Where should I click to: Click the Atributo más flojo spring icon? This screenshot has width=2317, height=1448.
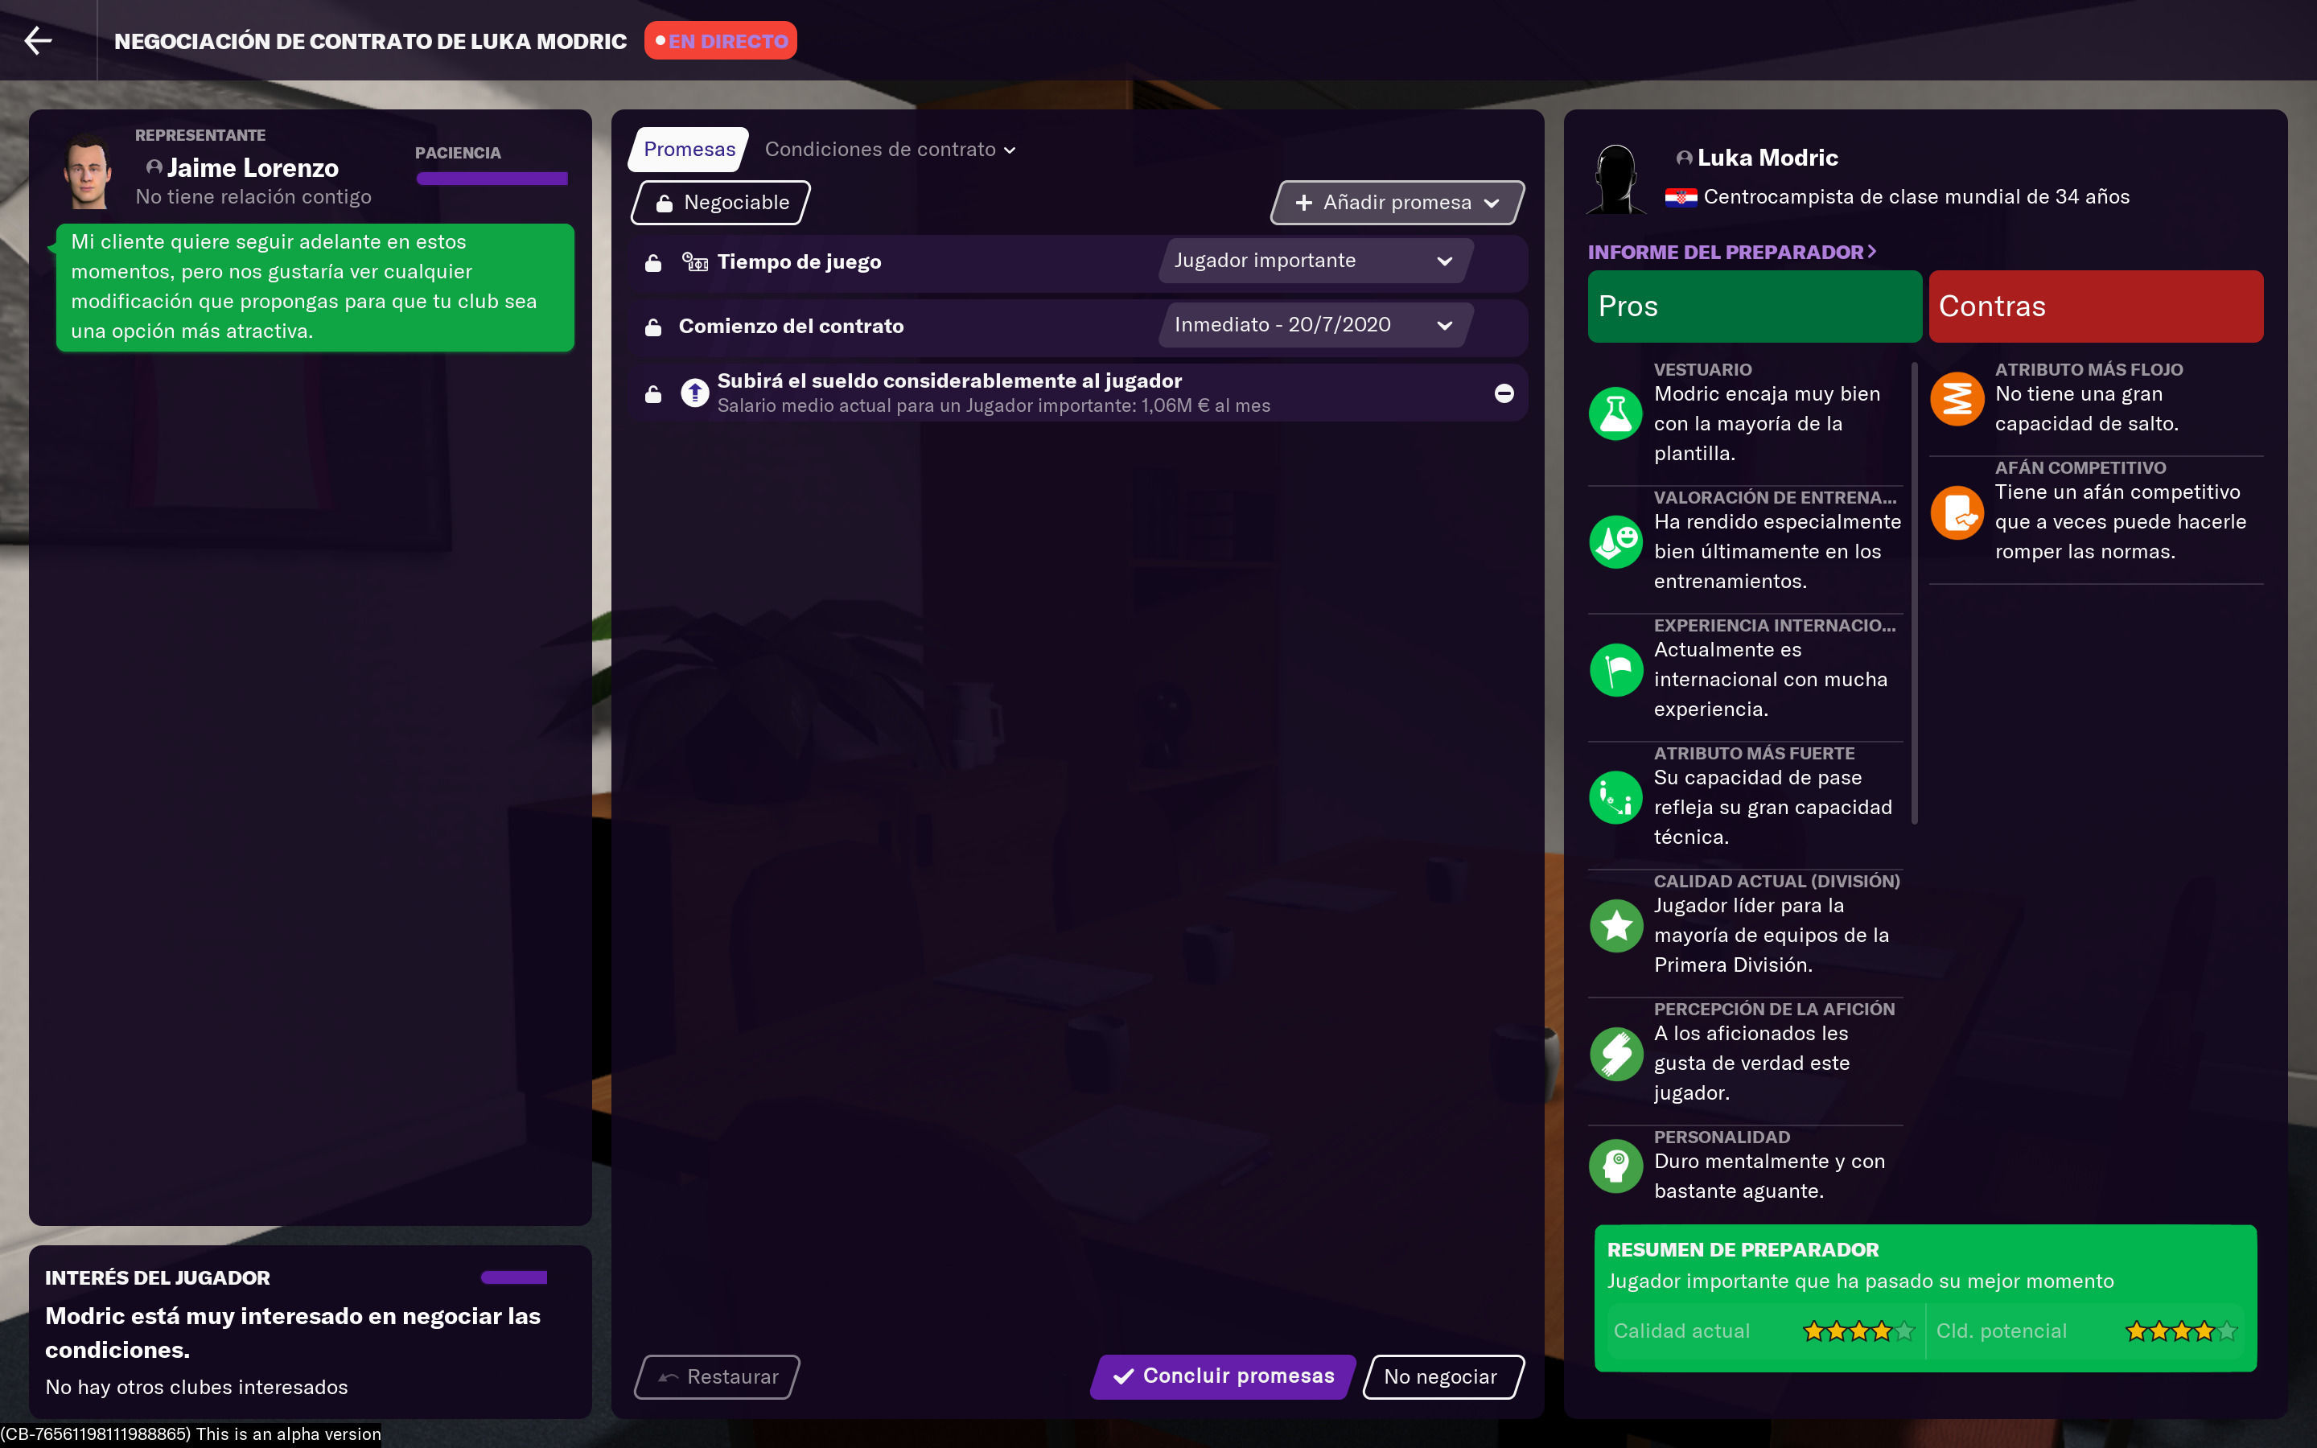click(1957, 398)
